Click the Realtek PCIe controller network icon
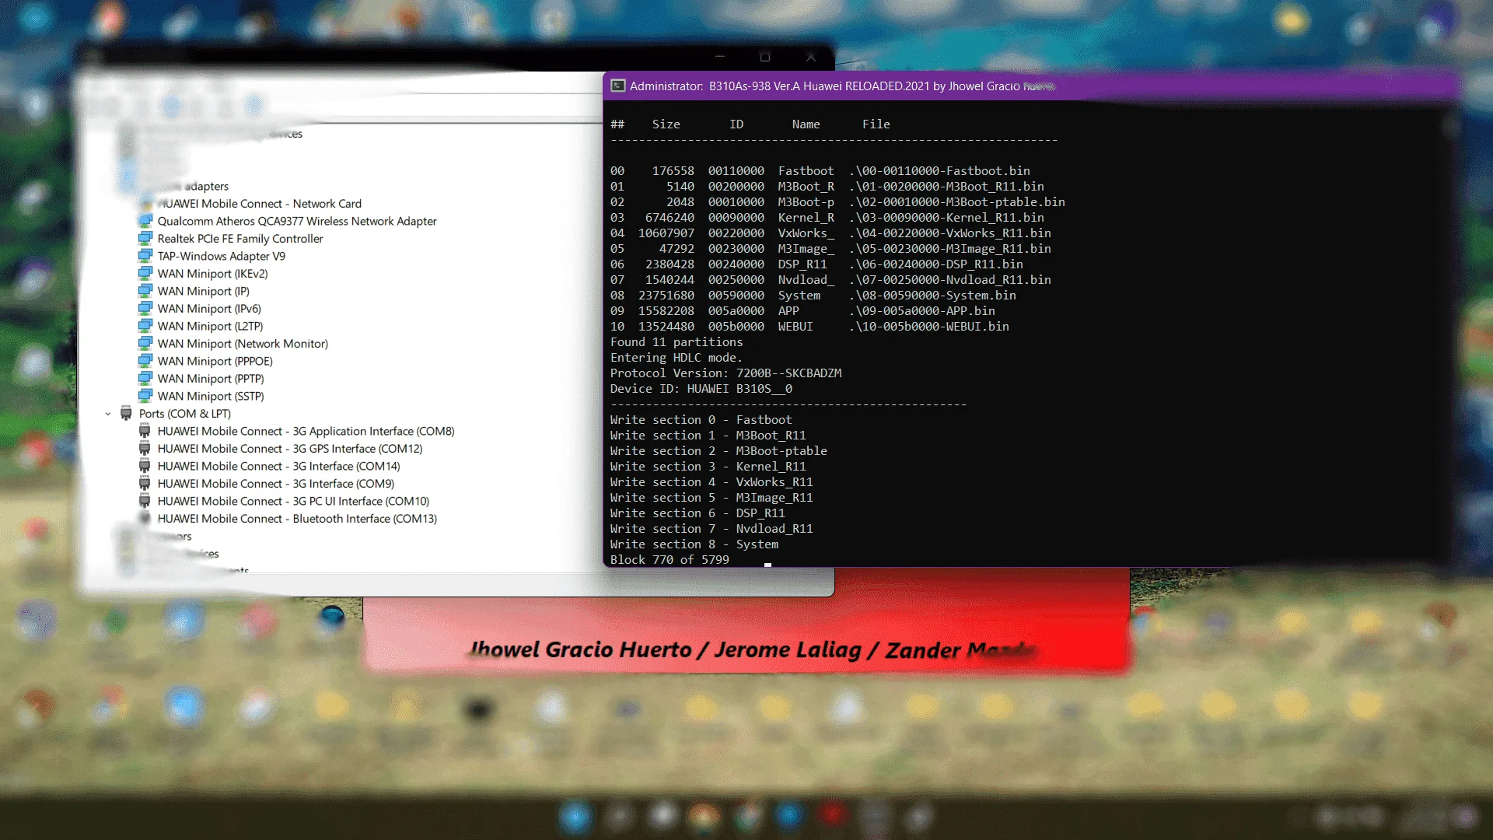The width and height of the screenshot is (1493, 840). click(x=145, y=239)
